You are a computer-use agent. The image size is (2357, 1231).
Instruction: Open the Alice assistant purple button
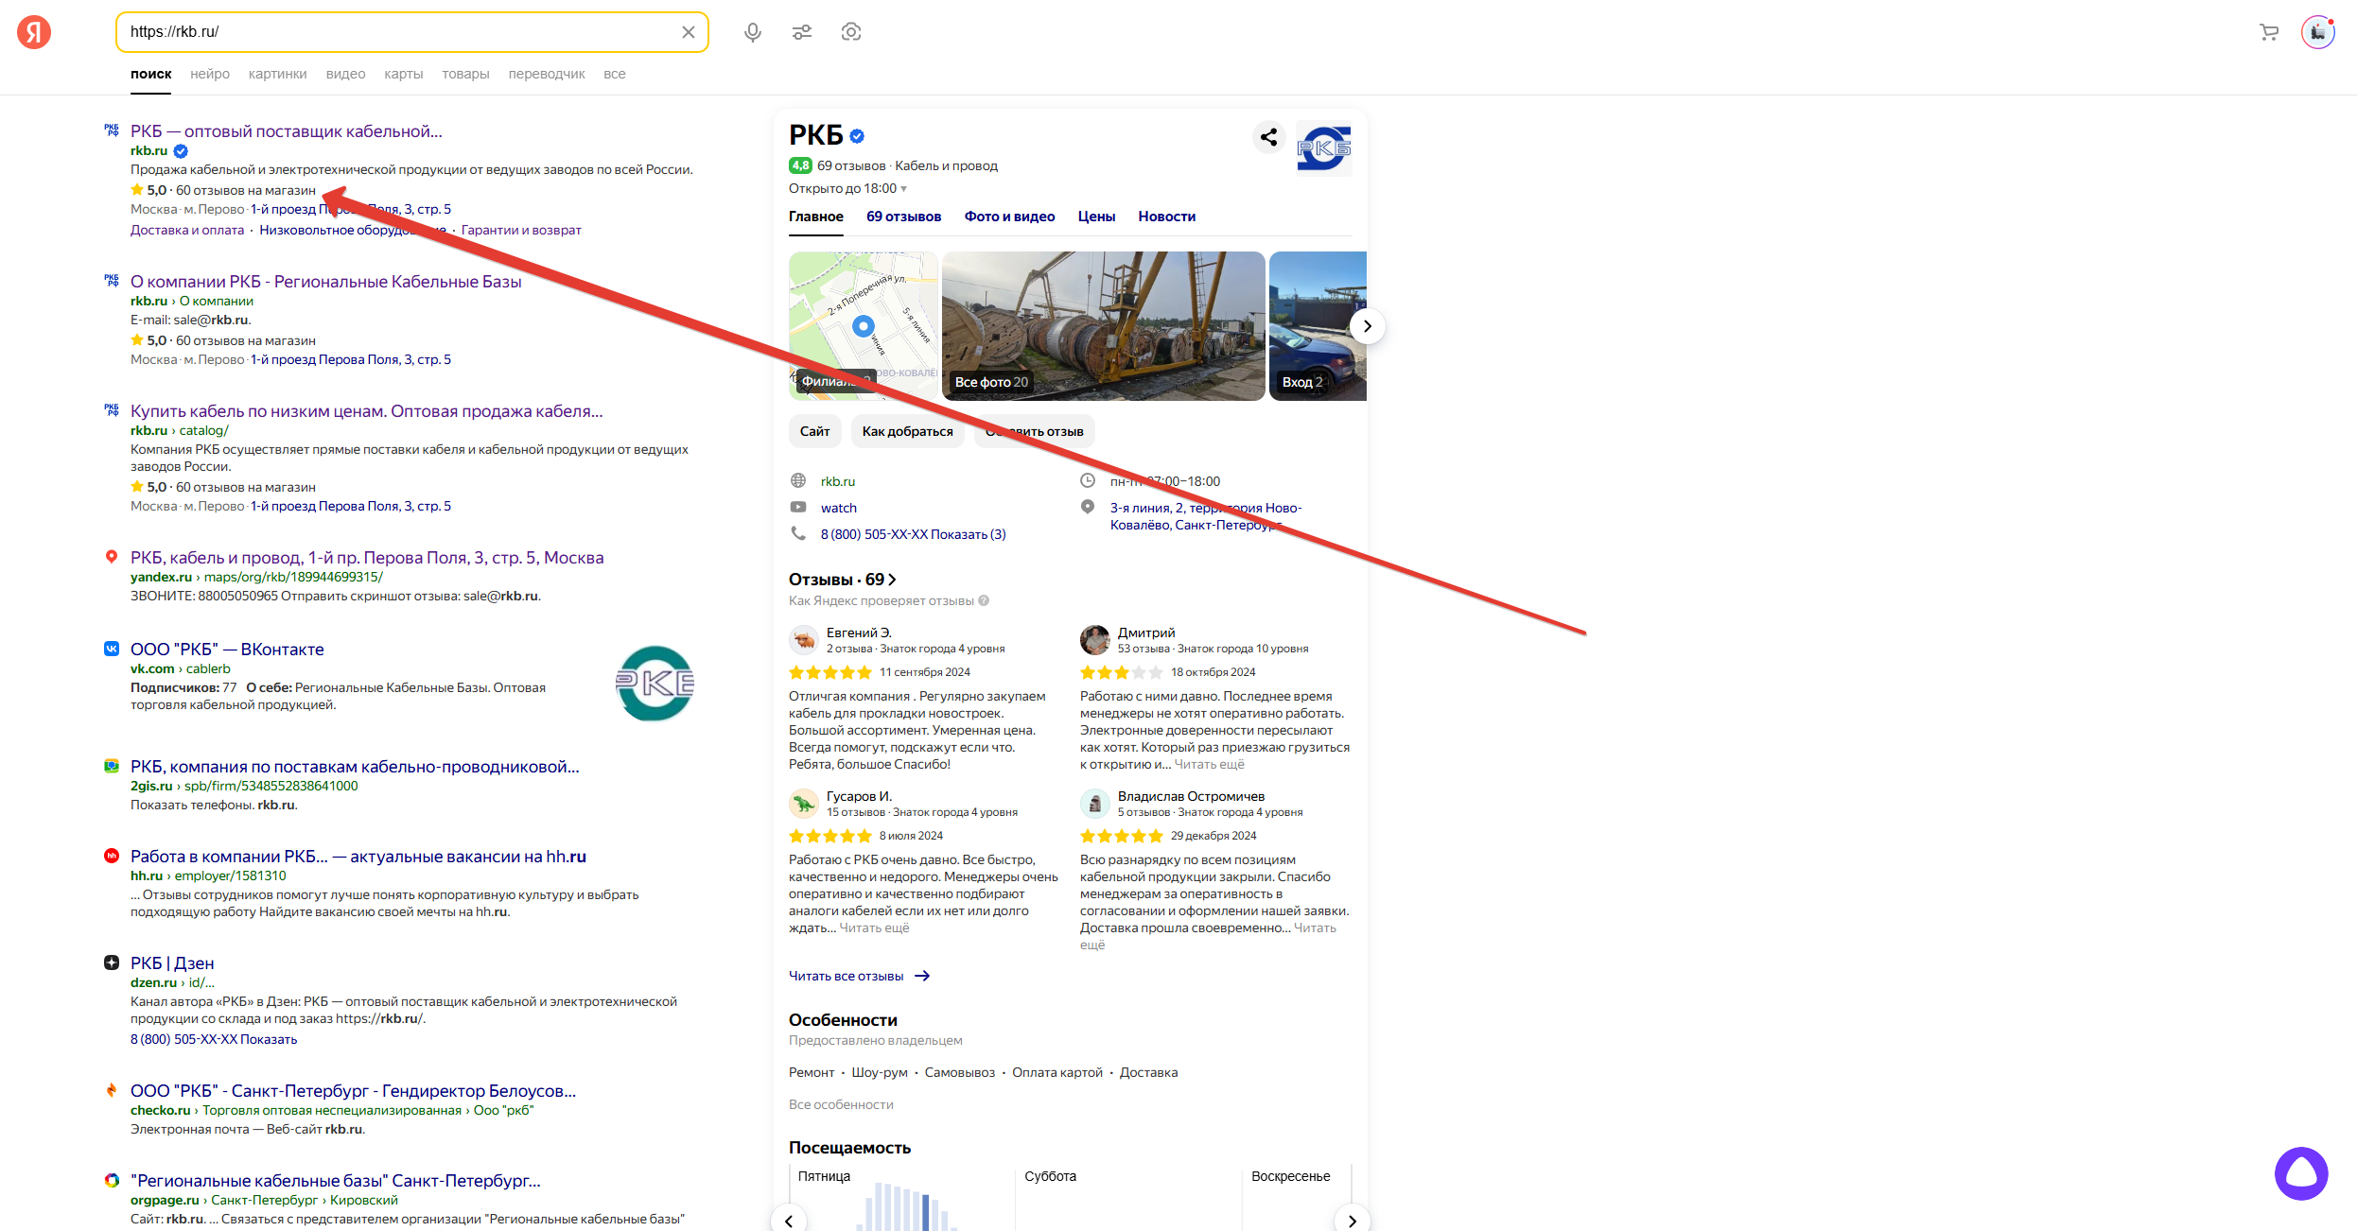pos(2301,1173)
